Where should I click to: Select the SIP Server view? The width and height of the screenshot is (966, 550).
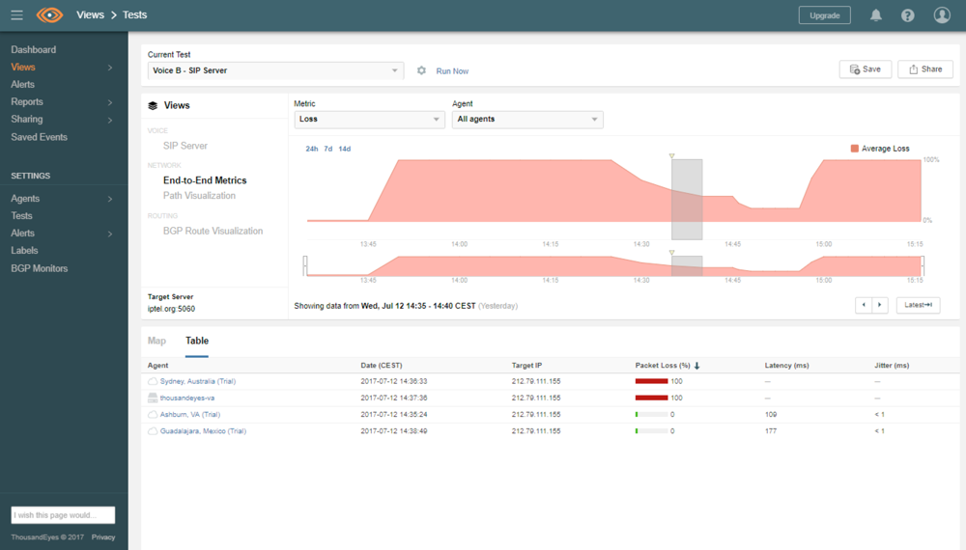(x=185, y=146)
